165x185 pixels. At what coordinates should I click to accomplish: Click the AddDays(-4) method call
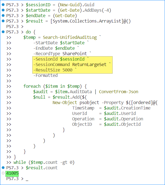point(98,10)
